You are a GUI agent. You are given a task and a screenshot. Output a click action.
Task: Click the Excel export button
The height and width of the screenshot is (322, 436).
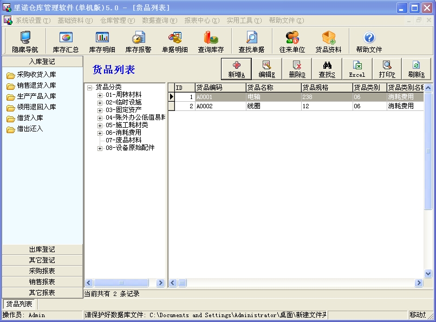[x=357, y=69]
